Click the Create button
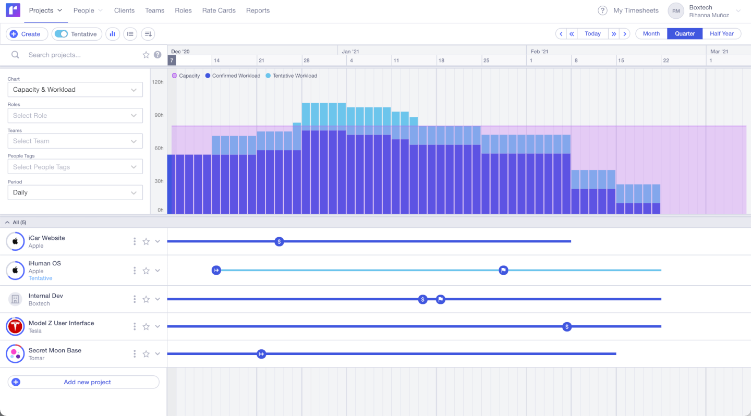This screenshot has width=751, height=416. [x=27, y=34]
